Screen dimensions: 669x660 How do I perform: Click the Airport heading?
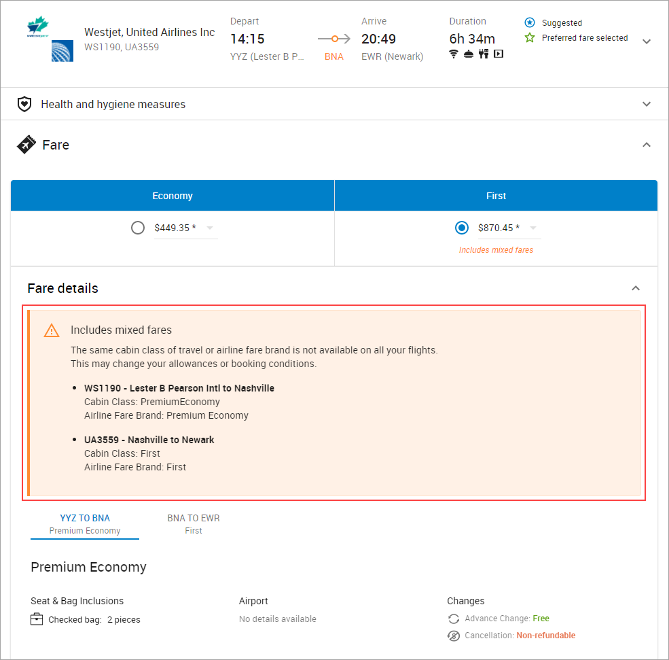click(x=253, y=601)
